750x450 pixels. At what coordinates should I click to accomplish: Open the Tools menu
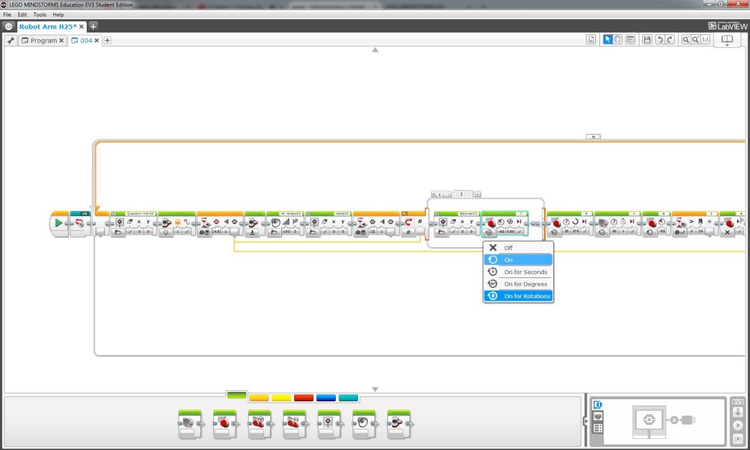point(39,15)
